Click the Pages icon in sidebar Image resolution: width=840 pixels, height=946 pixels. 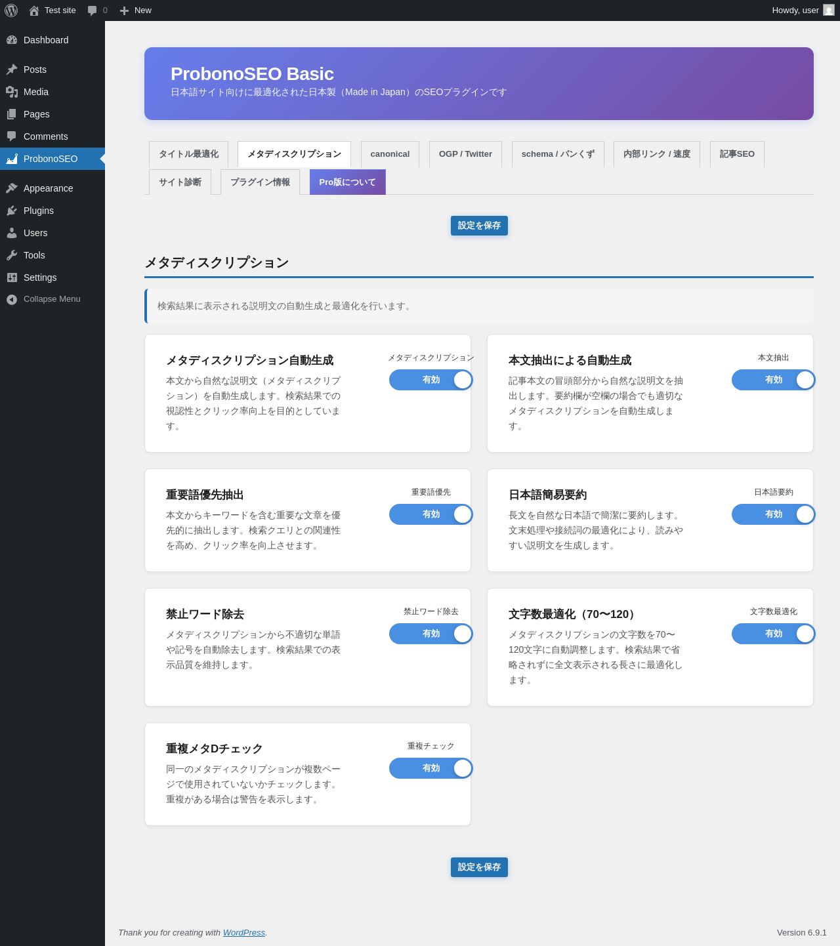pyautogui.click(x=12, y=114)
